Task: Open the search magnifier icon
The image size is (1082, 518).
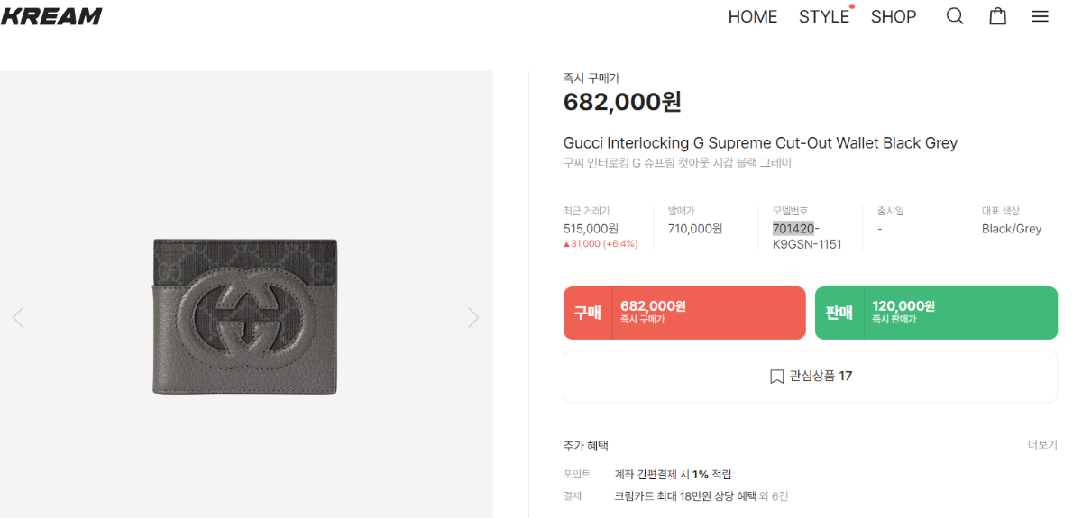Action: [955, 16]
